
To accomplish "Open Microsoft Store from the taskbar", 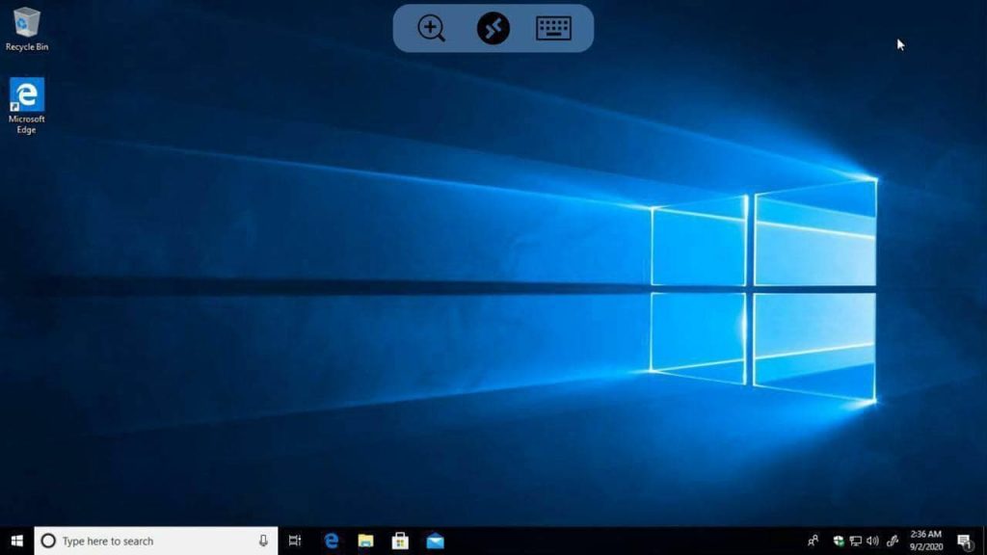I will coord(400,541).
